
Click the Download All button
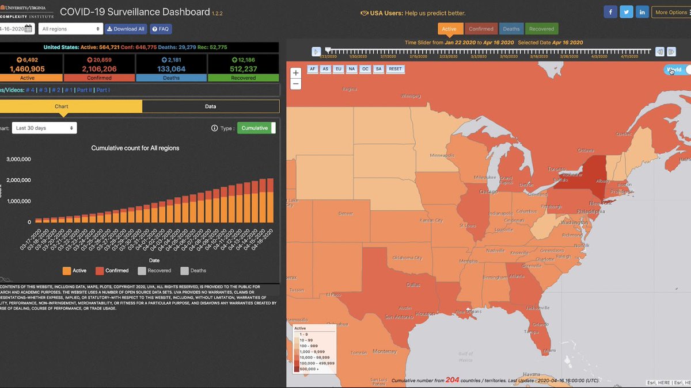coord(126,29)
